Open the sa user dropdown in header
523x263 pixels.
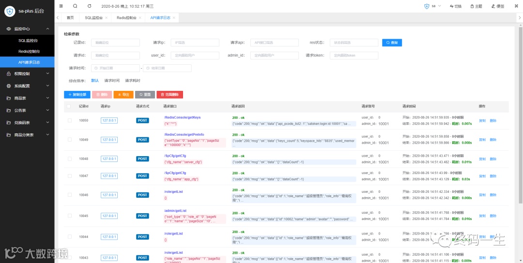pyautogui.click(x=432, y=6)
